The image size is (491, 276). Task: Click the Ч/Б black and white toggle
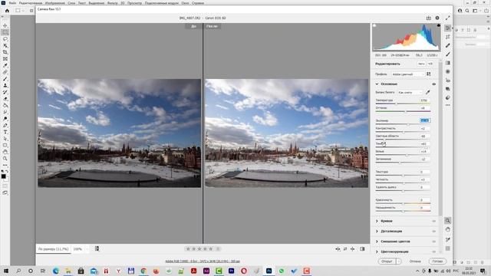(430, 64)
